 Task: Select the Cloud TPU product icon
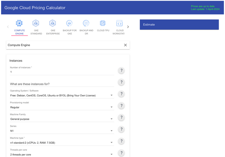(102, 24)
